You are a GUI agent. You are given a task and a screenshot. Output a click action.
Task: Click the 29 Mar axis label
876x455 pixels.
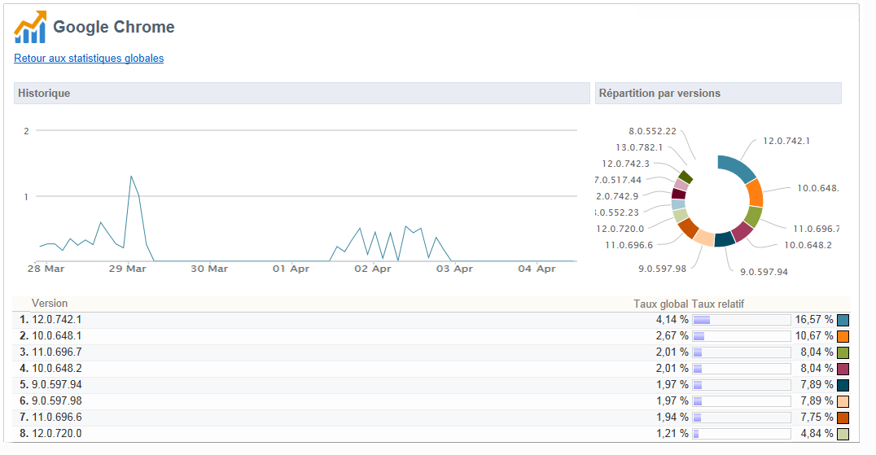pos(127,269)
